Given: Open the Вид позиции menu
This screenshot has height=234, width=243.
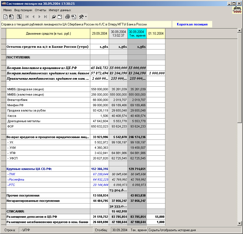Looking at the screenshot, I should tap(23, 10).
